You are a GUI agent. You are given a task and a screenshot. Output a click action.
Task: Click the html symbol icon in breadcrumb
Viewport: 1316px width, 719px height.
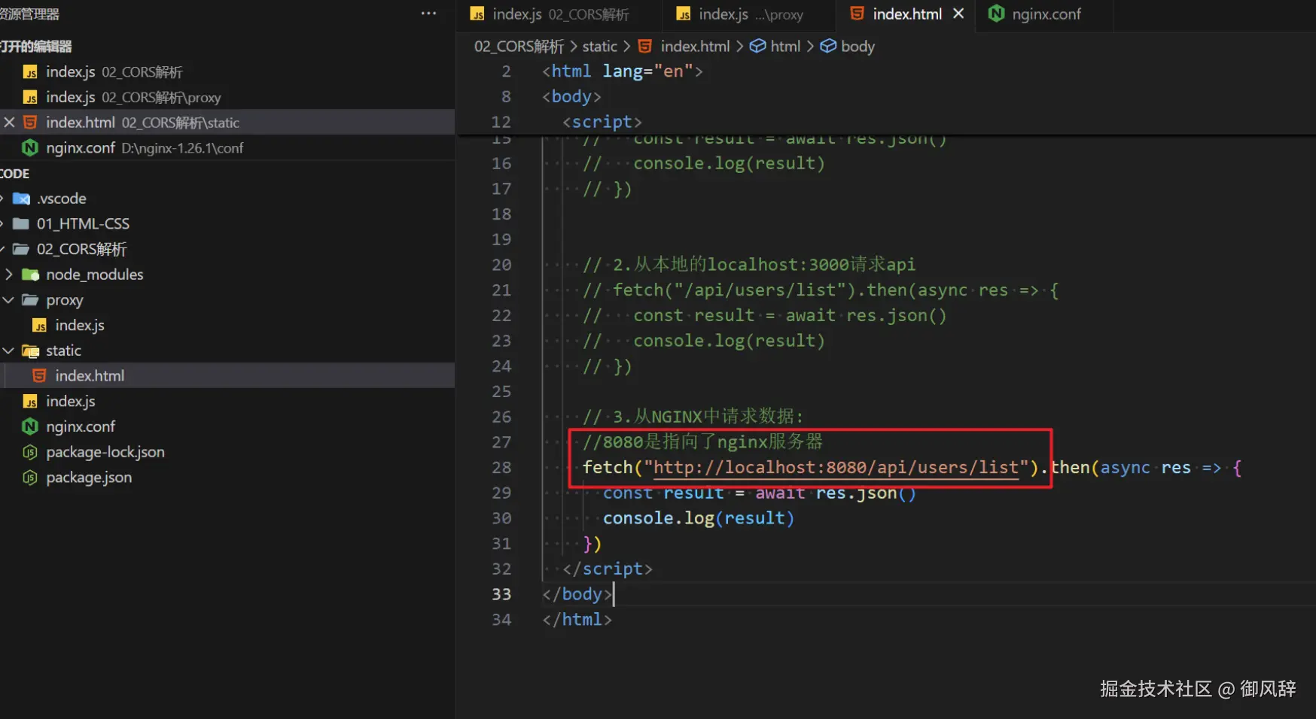point(757,47)
